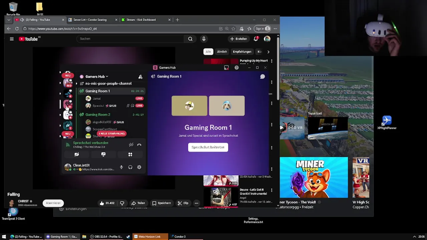Screen dimensions: 427x240
Task: Open Discord inbox icon in title bar
Action: click(x=227, y=68)
